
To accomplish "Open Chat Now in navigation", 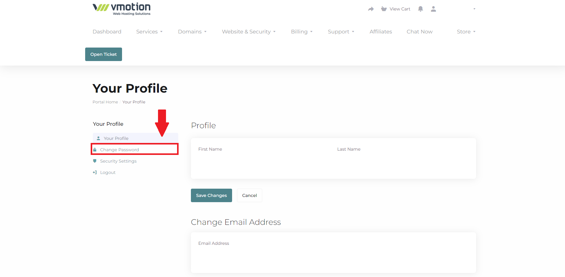I will tap(419, 32).
